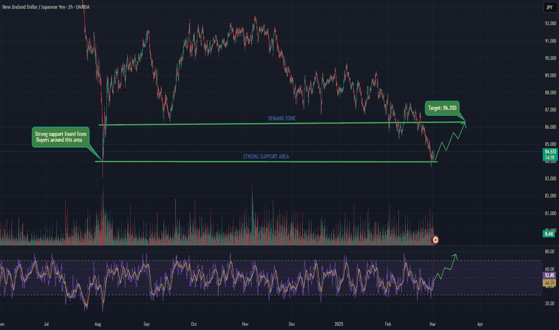Click the RSI scale value 20.00

click(549, 304)
